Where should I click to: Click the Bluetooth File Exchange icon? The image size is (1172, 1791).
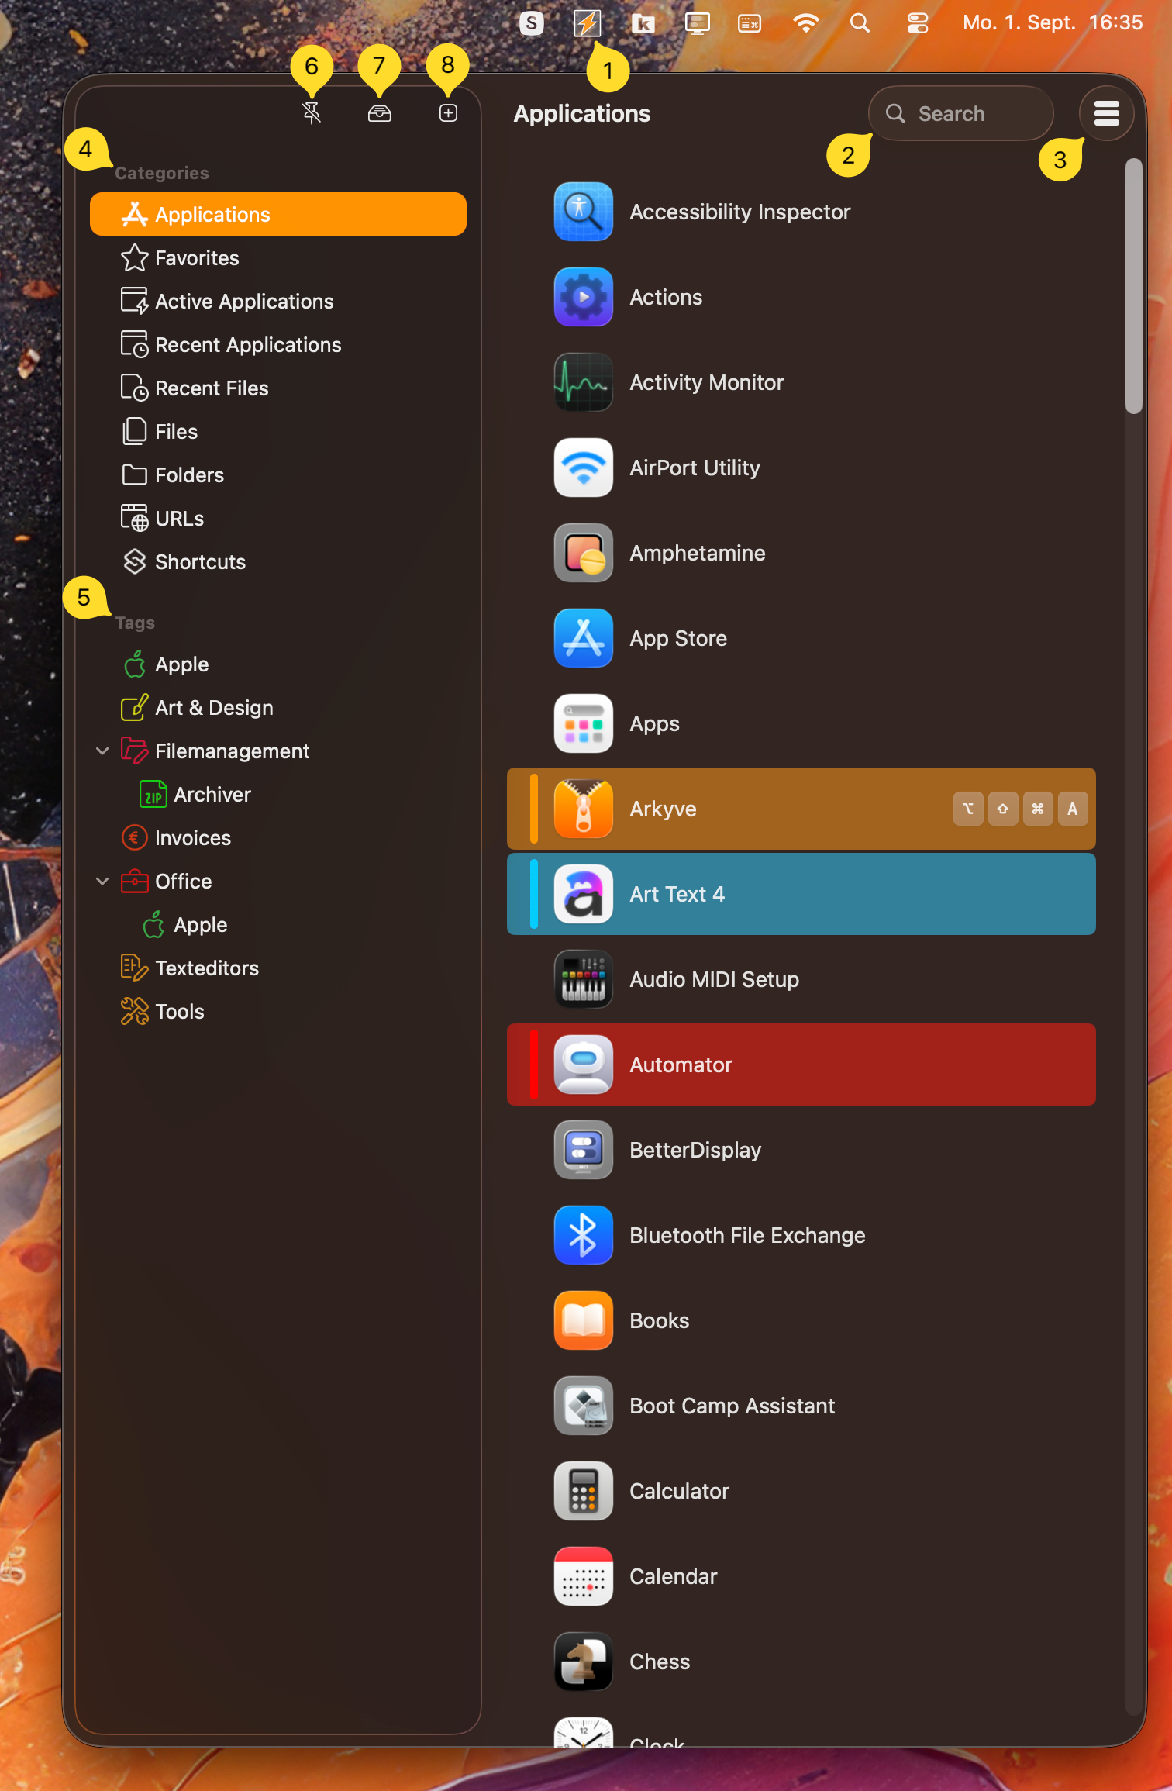[584, 1235]
